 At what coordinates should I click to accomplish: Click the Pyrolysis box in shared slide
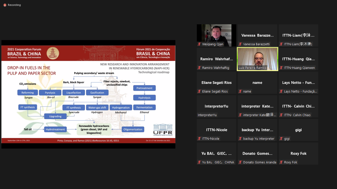(x=50, y=93)
